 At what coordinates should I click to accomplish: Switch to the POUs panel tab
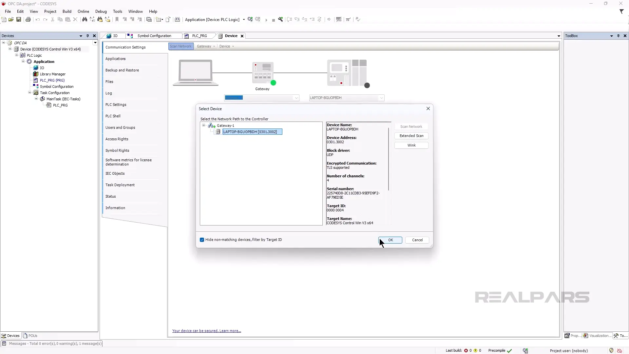point(30,336)
